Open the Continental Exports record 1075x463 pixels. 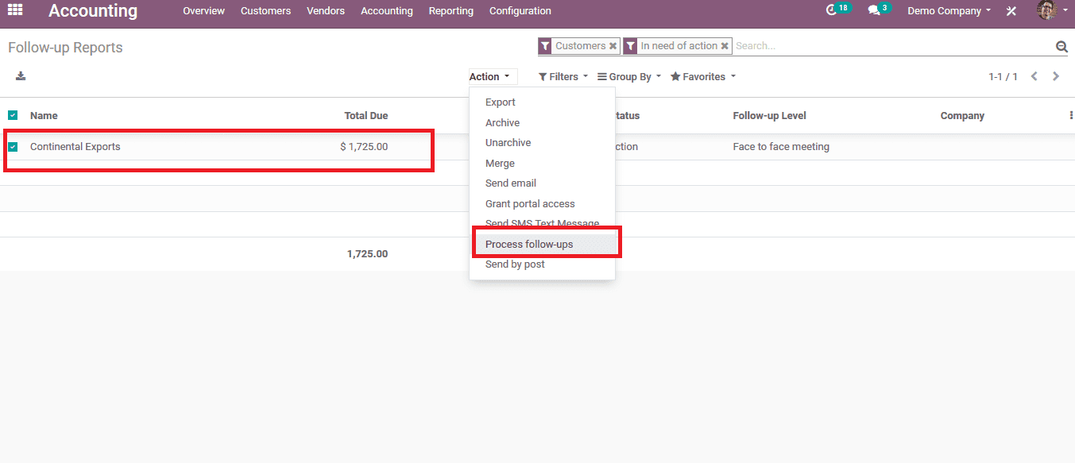(75, 147)
